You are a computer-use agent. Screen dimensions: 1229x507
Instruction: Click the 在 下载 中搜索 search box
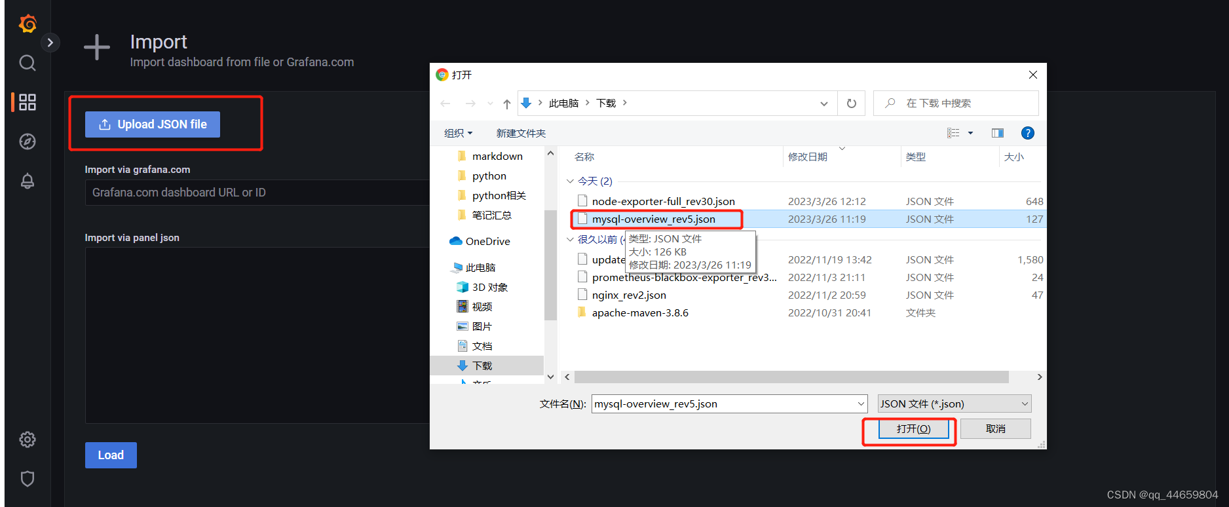956,103
